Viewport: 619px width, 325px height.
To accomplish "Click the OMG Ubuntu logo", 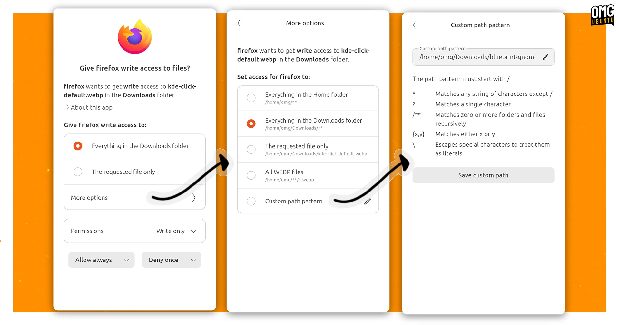I will [602, 15].
